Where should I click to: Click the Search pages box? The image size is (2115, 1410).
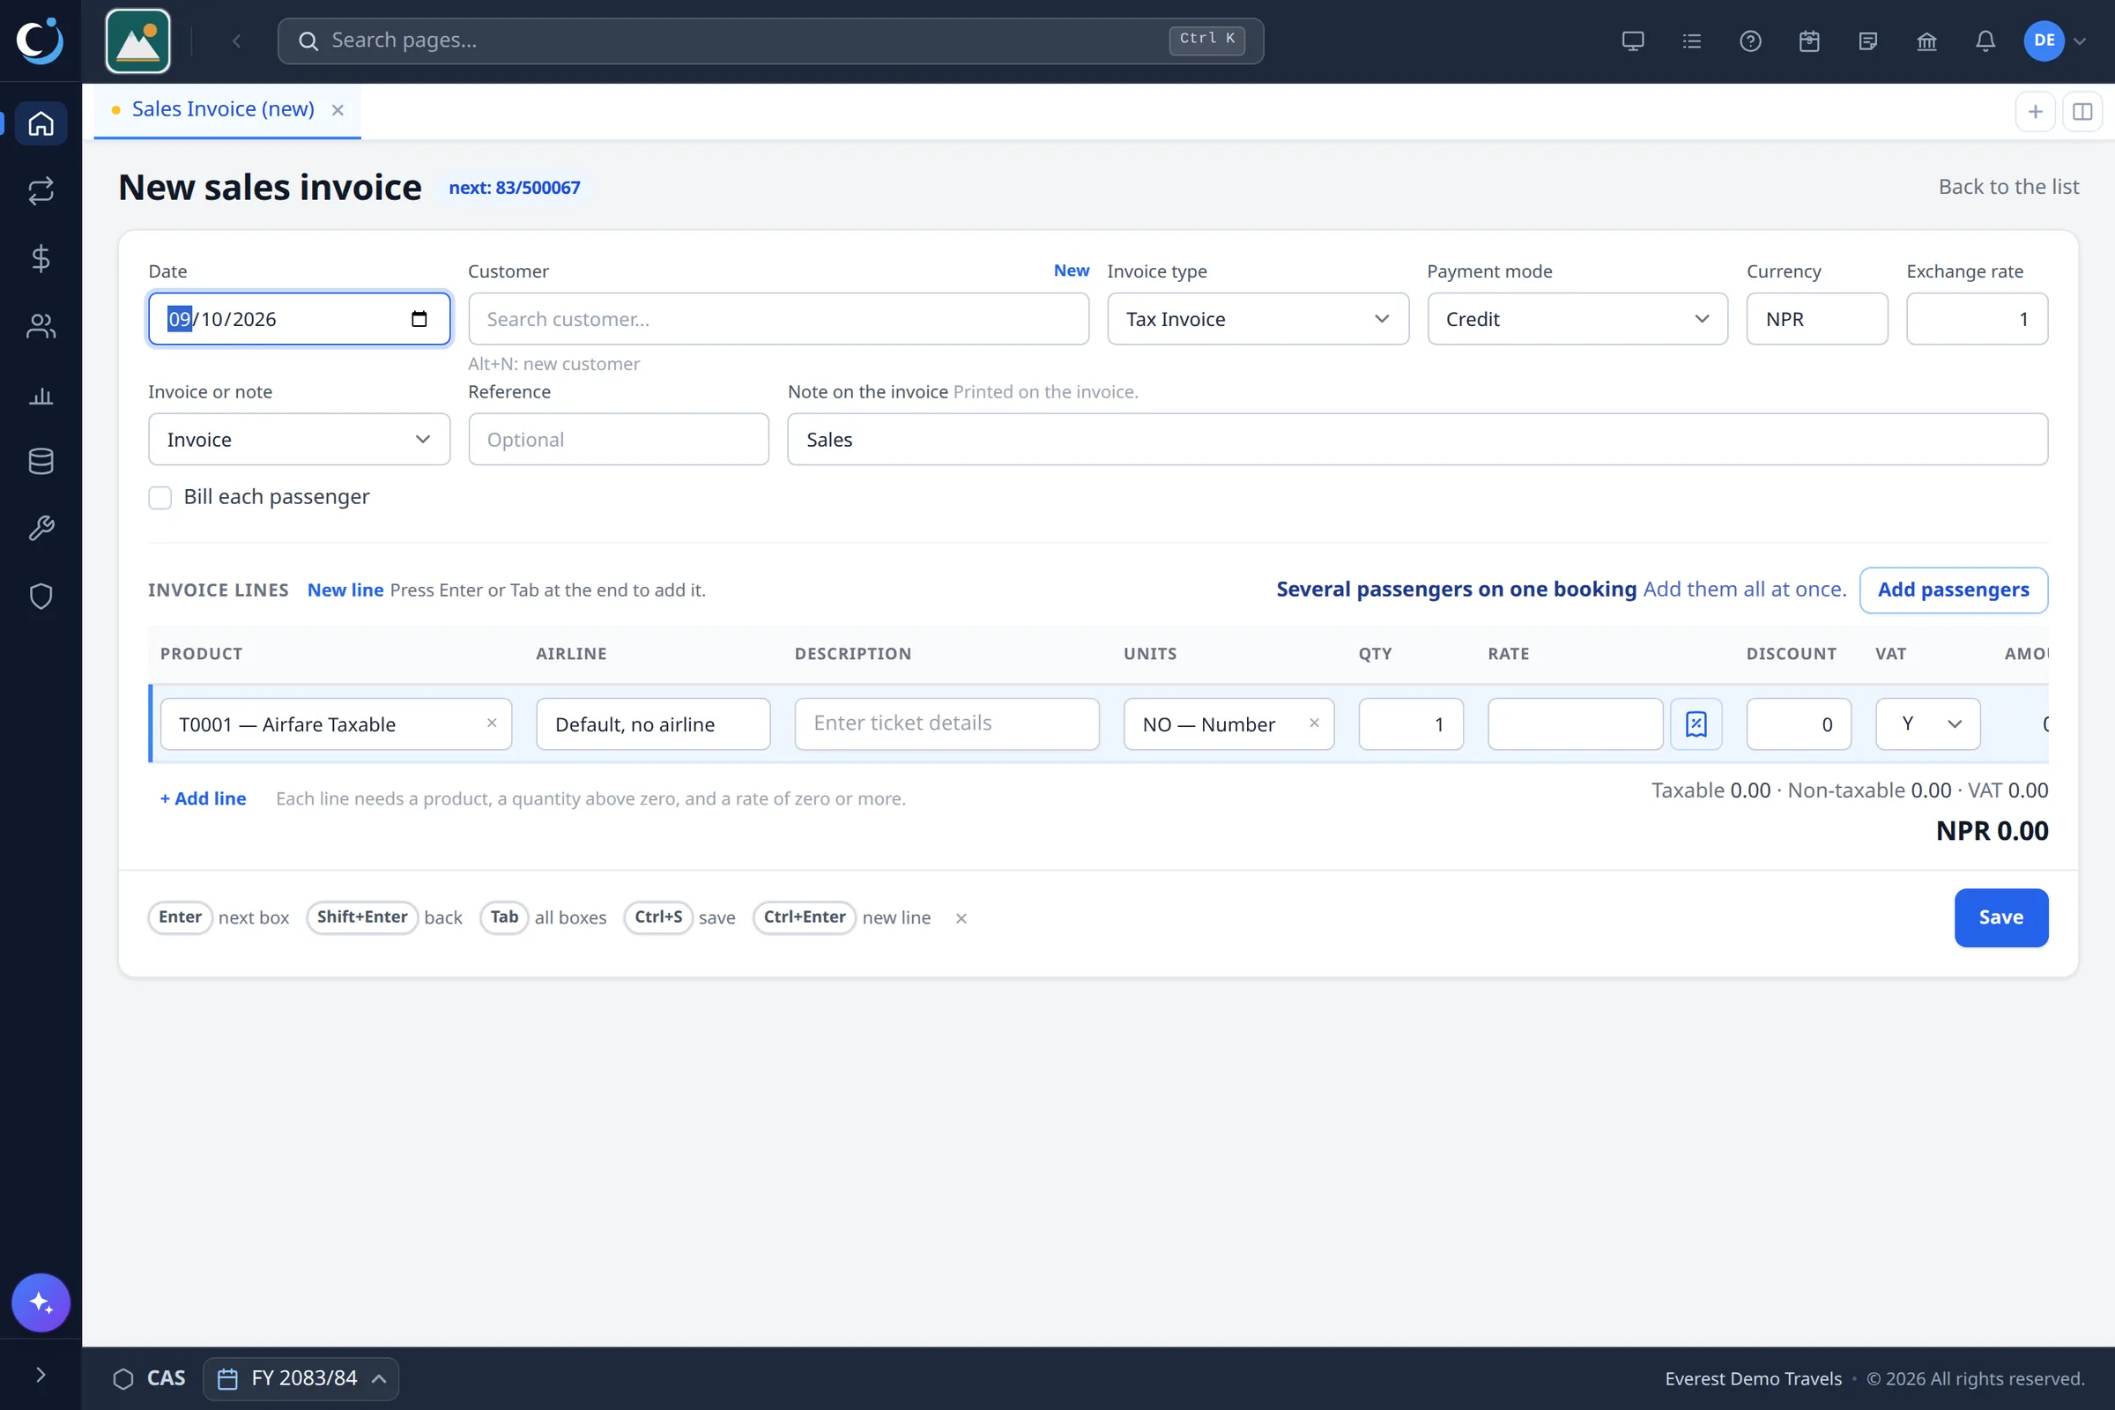pyautogui.click(x=770, y=41)
